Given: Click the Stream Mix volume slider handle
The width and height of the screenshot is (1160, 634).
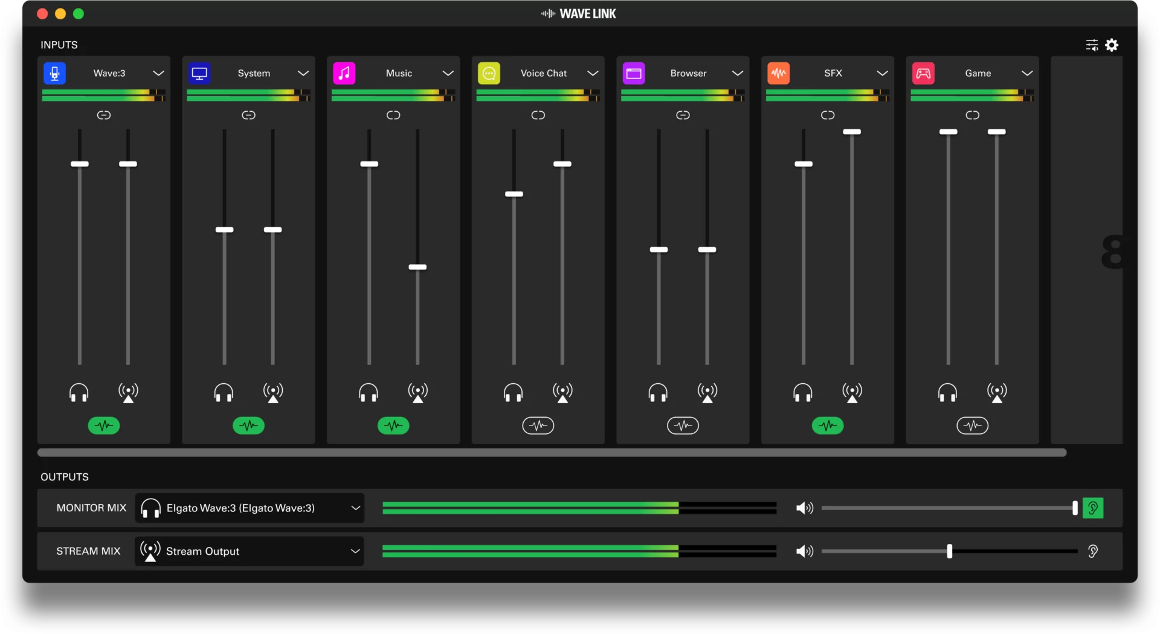Looking at the screenshot, I should [950, 551].
